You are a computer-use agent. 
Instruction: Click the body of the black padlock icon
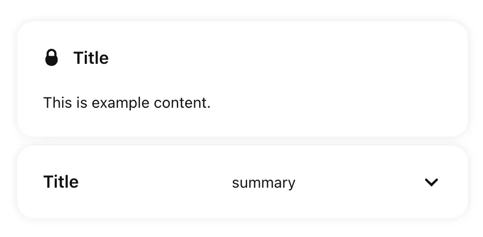tap(52, 60)
